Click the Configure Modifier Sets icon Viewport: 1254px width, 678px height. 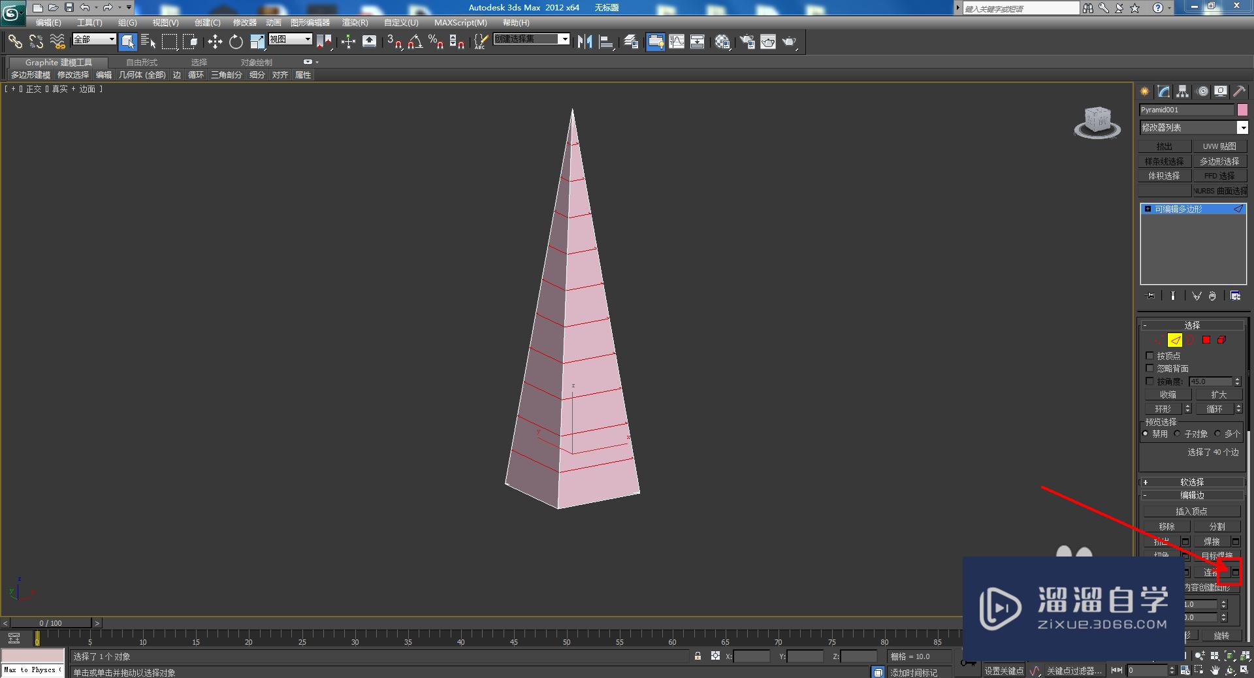[x=1235, y=296]
